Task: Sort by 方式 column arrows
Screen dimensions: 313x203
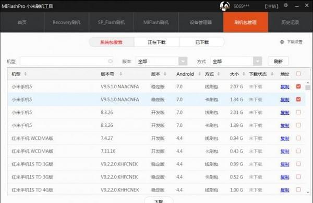Action: 219,74
